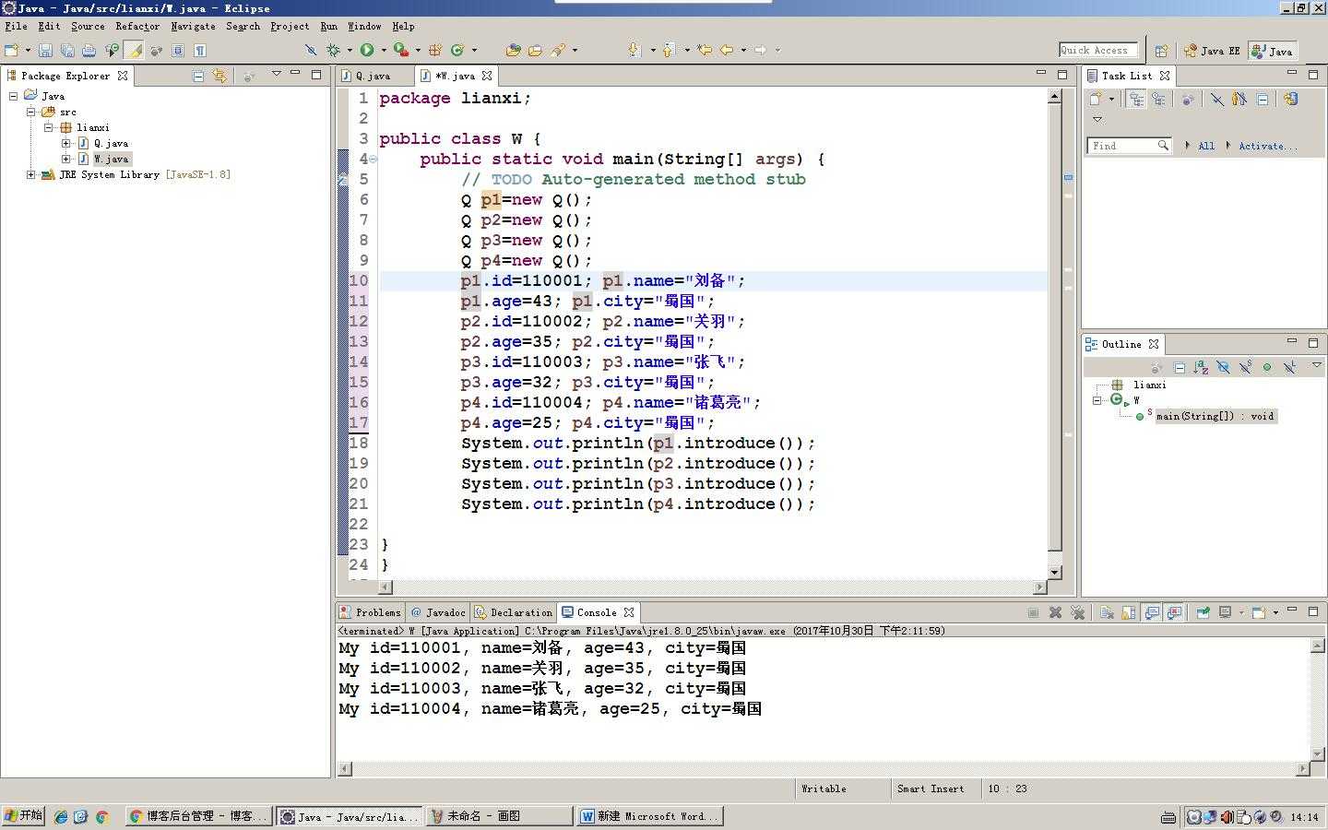Click the Skip All Breakpoints icon

tap(311, 50)
